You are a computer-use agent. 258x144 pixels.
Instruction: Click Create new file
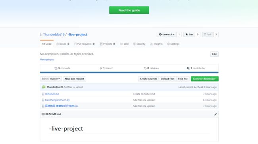tap(148, 79)
